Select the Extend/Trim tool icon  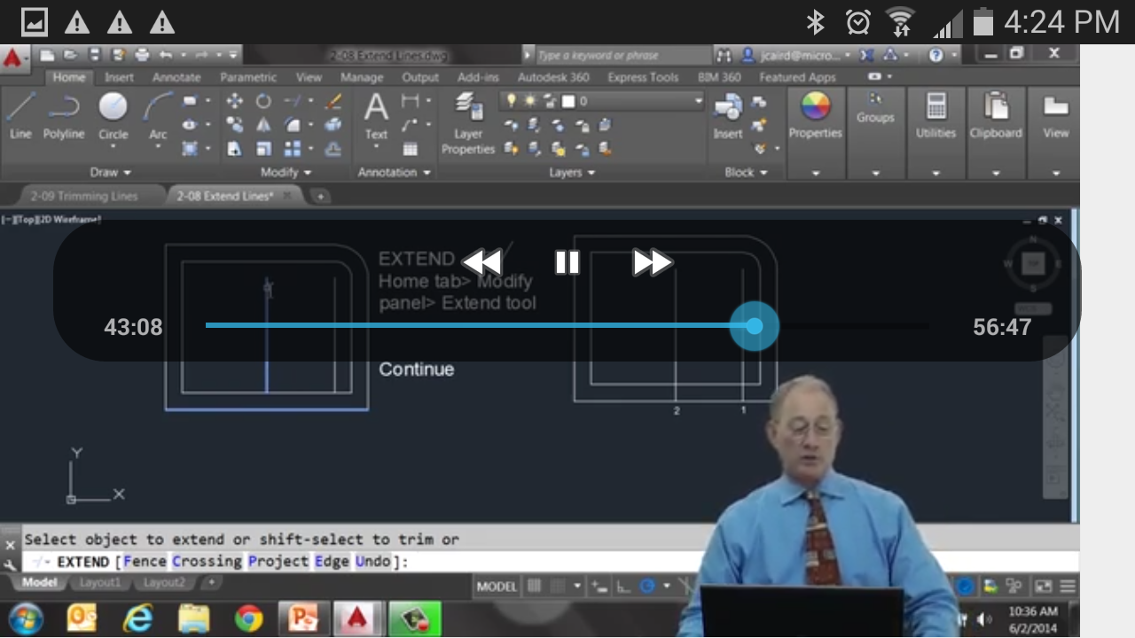pos(293,101)
